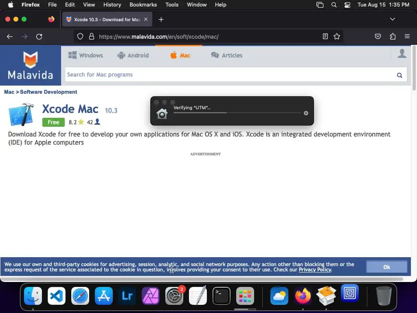Click the Xcode Mac title heading
The image size is (417, 313).
[70, 109]
